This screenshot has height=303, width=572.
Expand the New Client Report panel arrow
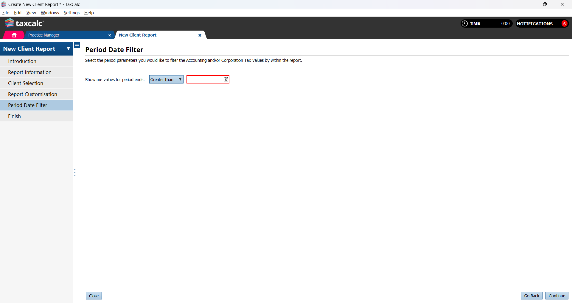[x=68, y=49]
